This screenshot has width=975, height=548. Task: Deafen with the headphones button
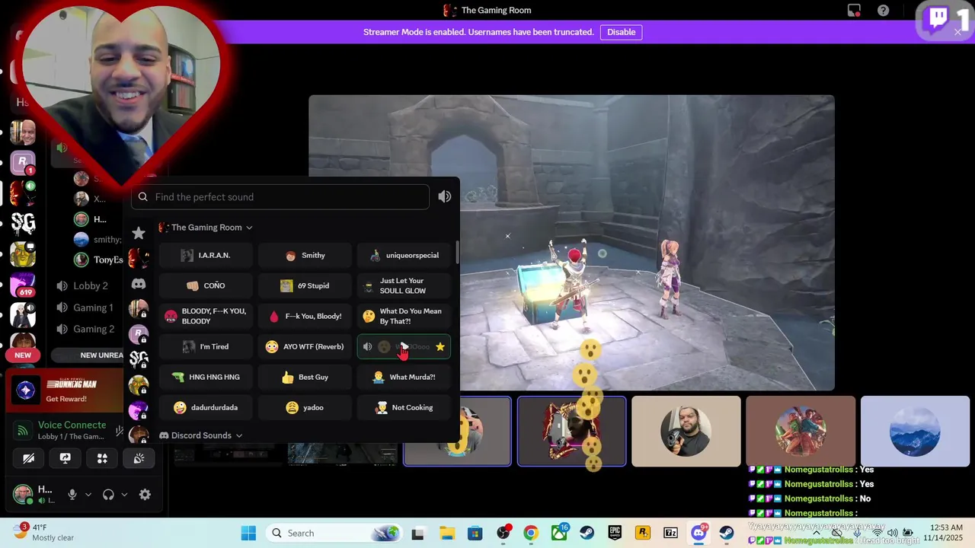click(x=108, y=495)
